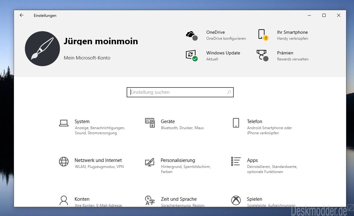Focus the 'Einstellung suchen' search field
Screen dimensions: 354x216
tap(180, 92)
